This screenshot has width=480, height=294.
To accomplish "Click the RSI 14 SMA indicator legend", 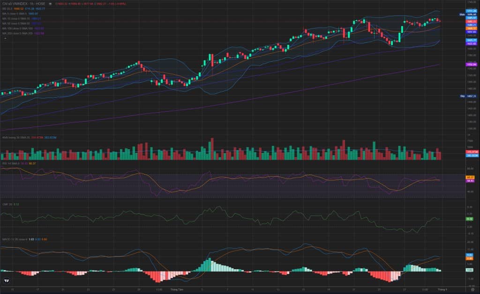I will coord(19,164).
